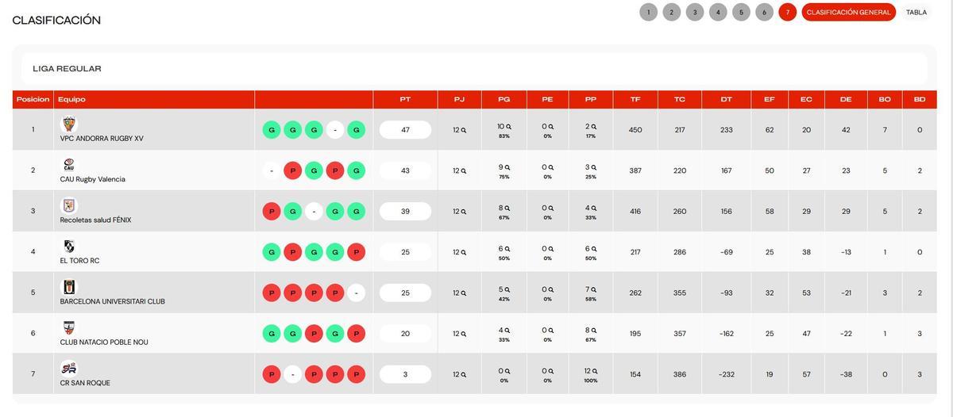The image size is (953, 417).
Task: Open losses magnifier (7) for Barcelona Universitari Club
Action: (593, 289)
